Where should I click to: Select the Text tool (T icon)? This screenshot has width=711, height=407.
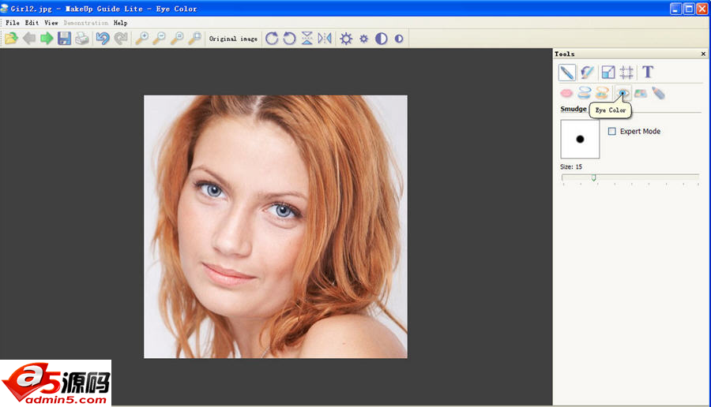[648, 72]
